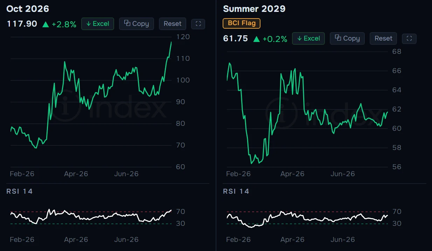The height and width of the screenshot is (251, 432).
Task: Copy the Oct 2026 chart data
Action: point(137,24)
